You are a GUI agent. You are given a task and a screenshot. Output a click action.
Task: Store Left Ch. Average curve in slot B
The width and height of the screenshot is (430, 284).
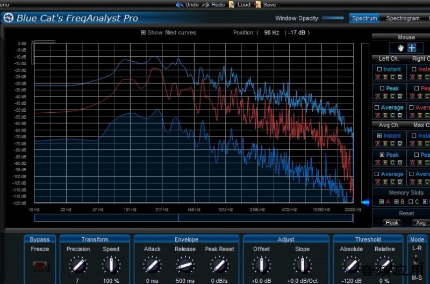tap(385, 115)
